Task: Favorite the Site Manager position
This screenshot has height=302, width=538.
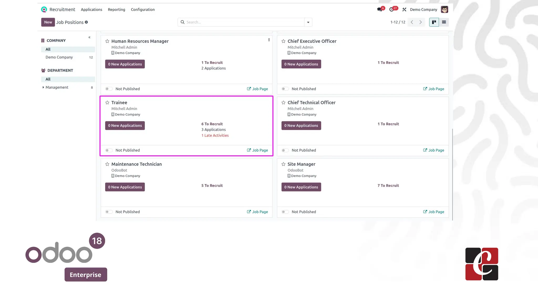Action: [x=283, y=164]
